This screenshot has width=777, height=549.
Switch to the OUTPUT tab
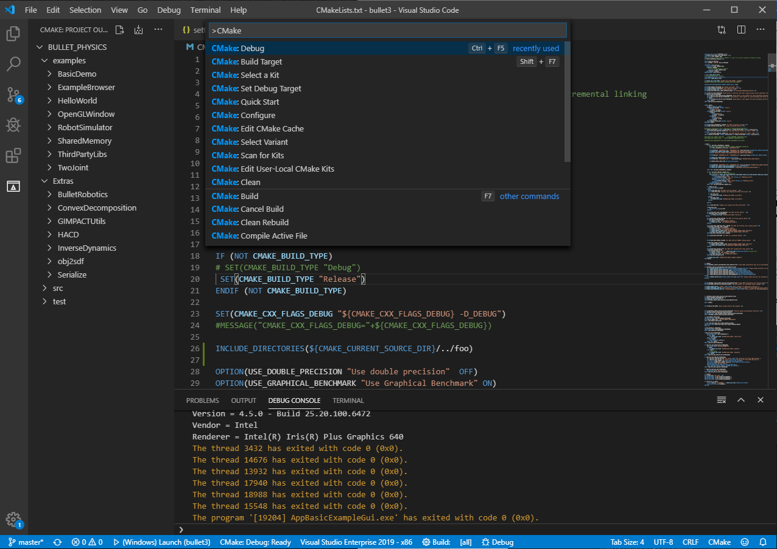pos(243,400)
